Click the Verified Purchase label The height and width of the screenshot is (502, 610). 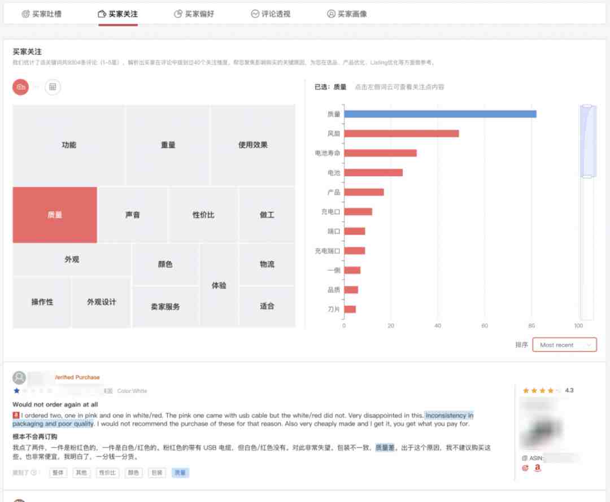[x=77, y=377]
